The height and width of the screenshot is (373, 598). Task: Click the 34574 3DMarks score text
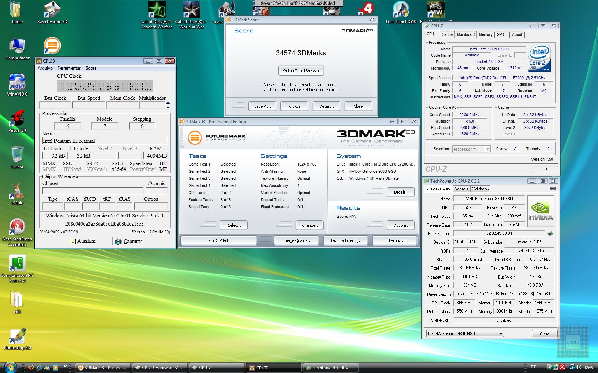(x=301, y=53)
